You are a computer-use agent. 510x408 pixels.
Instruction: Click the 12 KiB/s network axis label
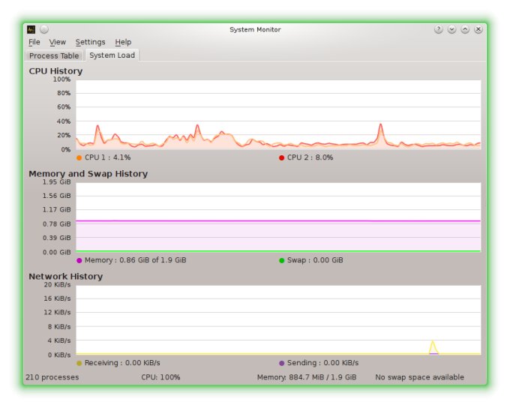(57, 312)
